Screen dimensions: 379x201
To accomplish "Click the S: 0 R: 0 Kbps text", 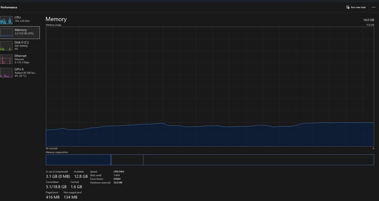I will [x=22, y=63].
